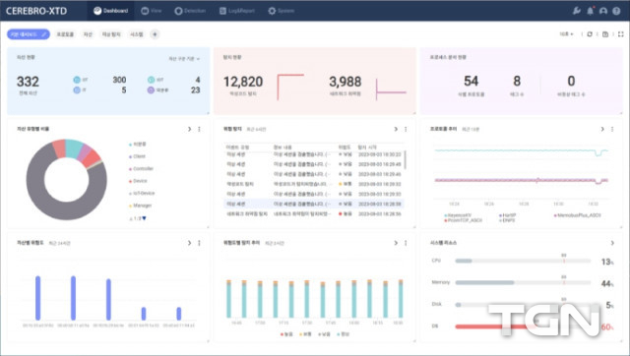Click identified protocols value 54

[471, 81]
